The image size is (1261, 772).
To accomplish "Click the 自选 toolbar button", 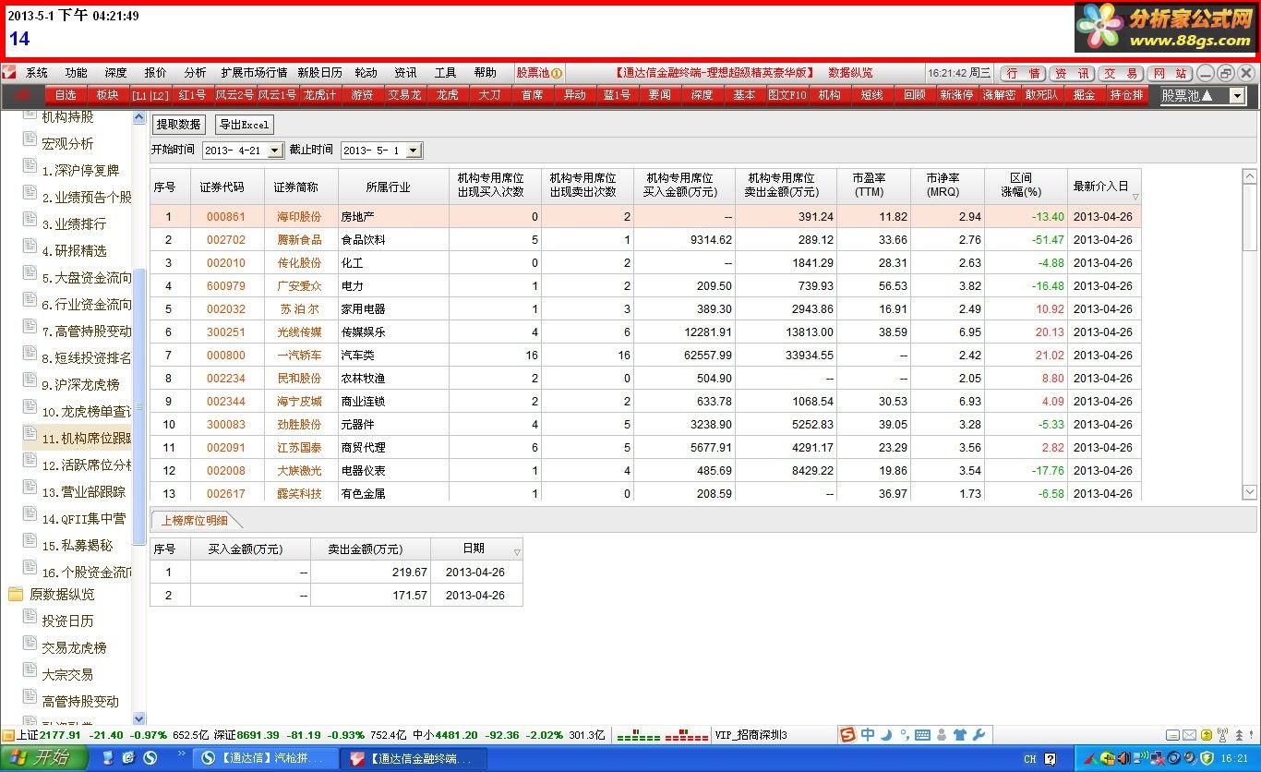I will point(66,95).
